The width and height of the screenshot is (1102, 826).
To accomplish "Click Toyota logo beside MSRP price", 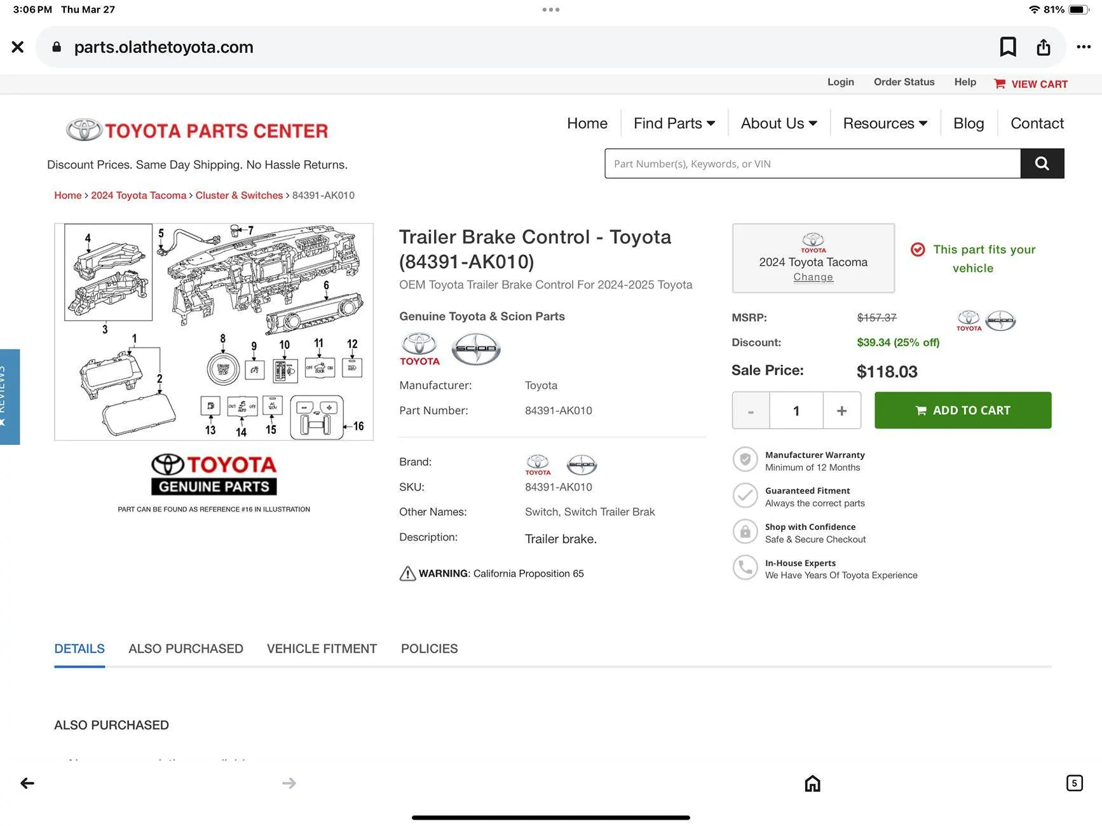I will tap(969, 320).
